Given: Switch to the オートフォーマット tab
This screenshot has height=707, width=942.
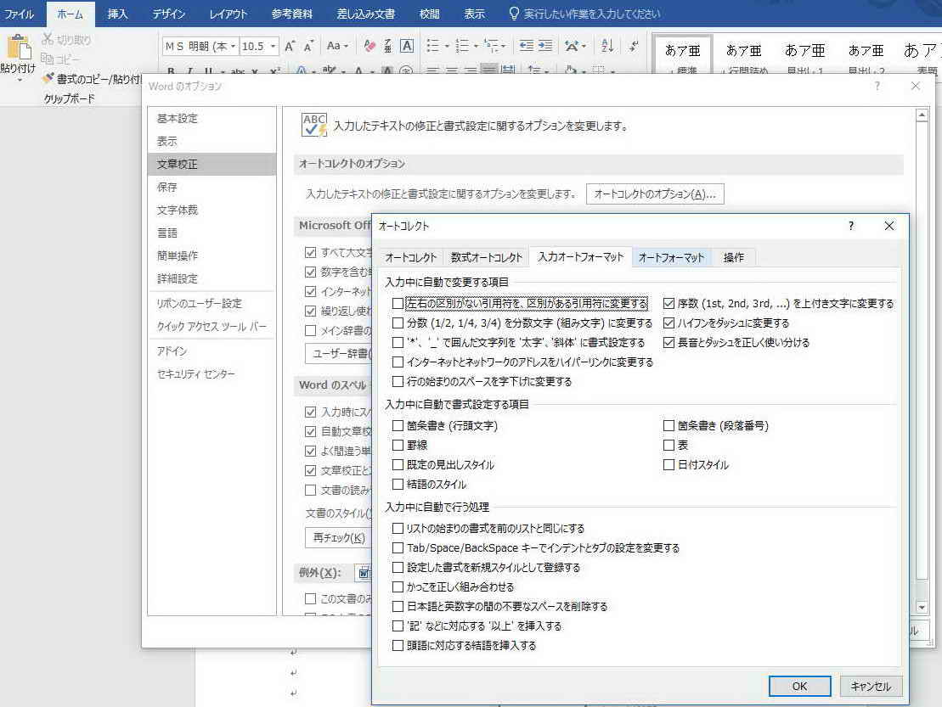Looking at the screenshot, I should click(671, 258).
